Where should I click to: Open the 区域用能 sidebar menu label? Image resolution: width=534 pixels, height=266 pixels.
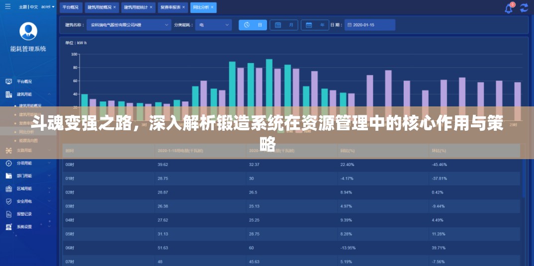(x=24, y=189)
